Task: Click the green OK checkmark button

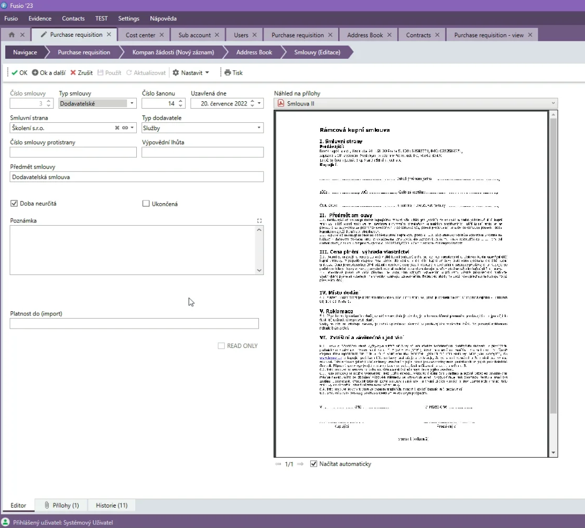Action: (15, 73)
